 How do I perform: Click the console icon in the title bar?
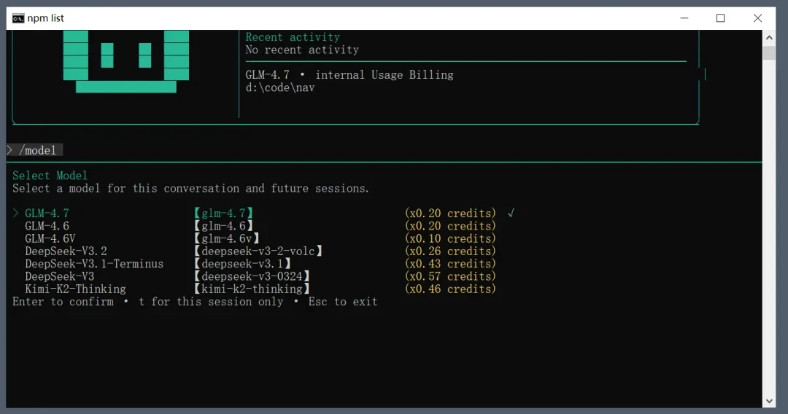[18, 18]
